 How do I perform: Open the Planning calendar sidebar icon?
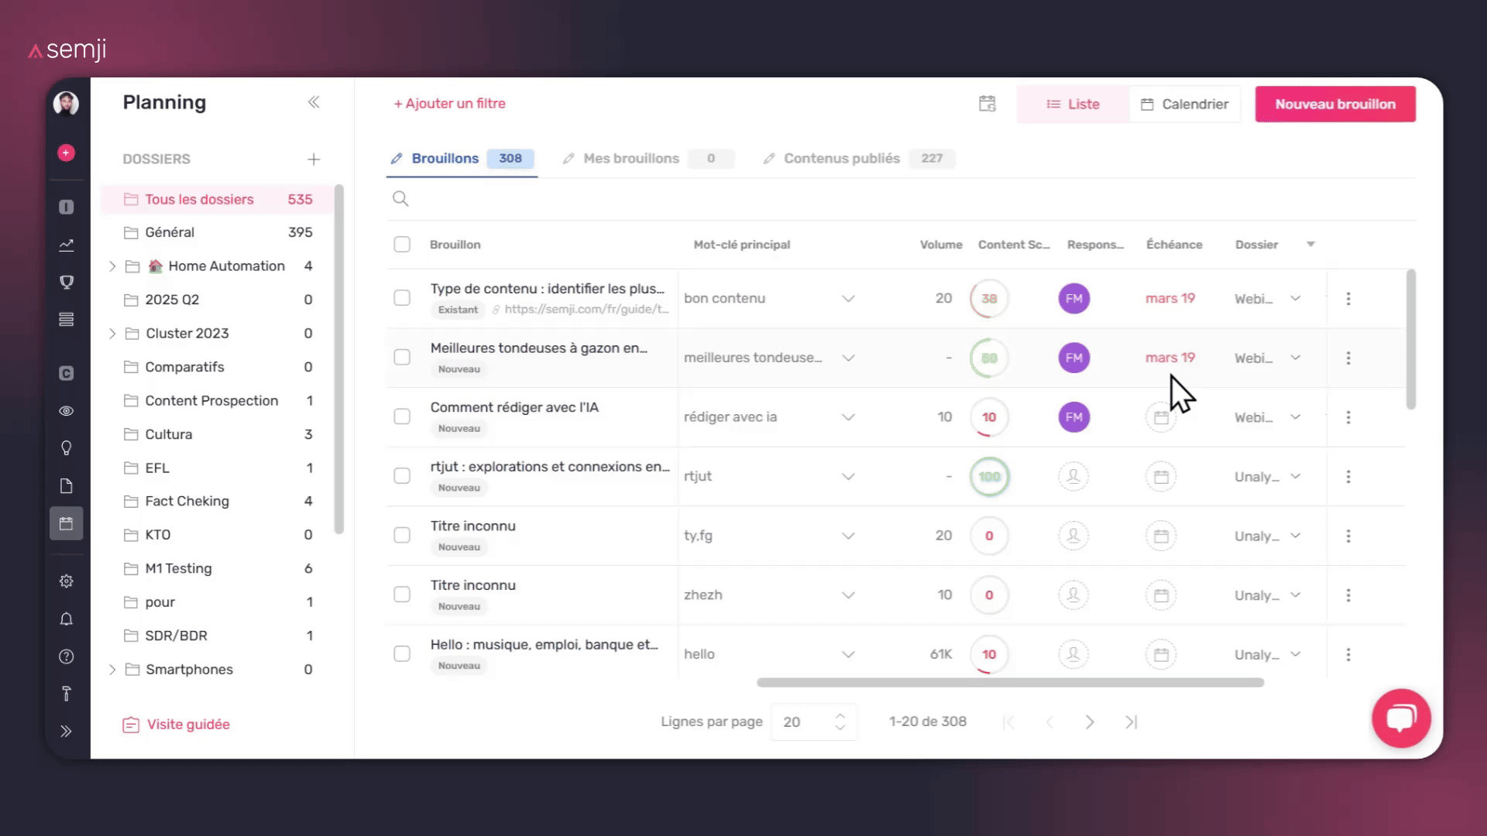click(67, 524)
